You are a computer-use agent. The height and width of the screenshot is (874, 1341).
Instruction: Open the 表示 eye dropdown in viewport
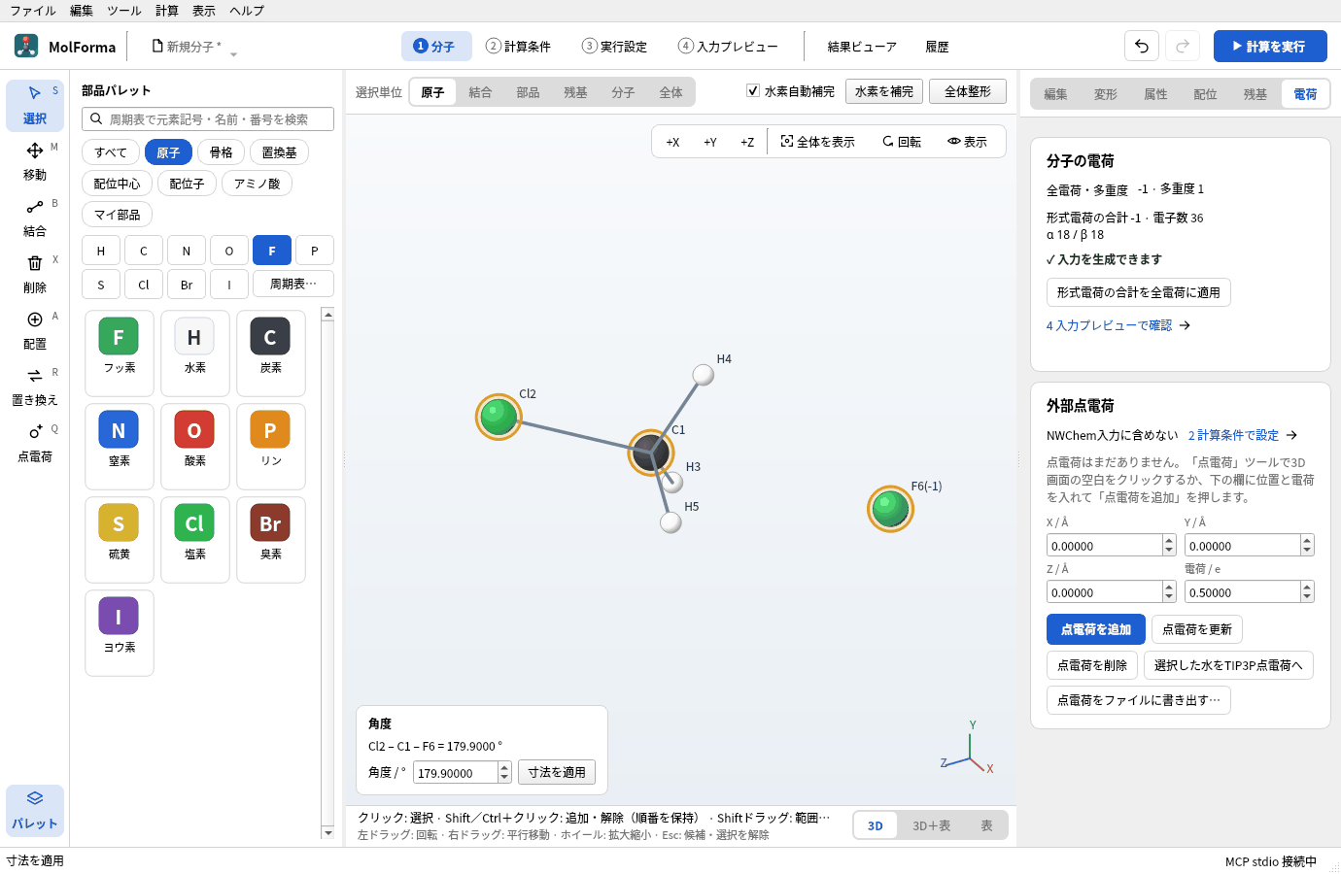[x=967, y=142]
